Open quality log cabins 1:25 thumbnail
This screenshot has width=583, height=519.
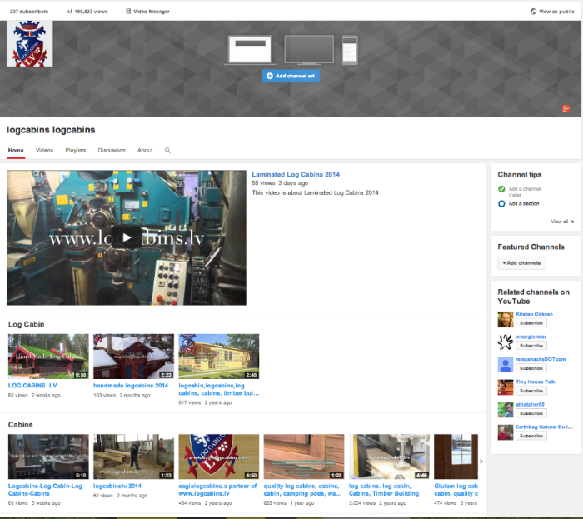pyautogui.click(x=304, y=457)
